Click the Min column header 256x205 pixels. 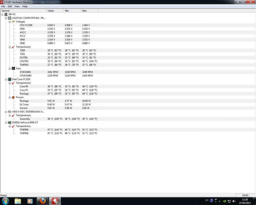72,11
